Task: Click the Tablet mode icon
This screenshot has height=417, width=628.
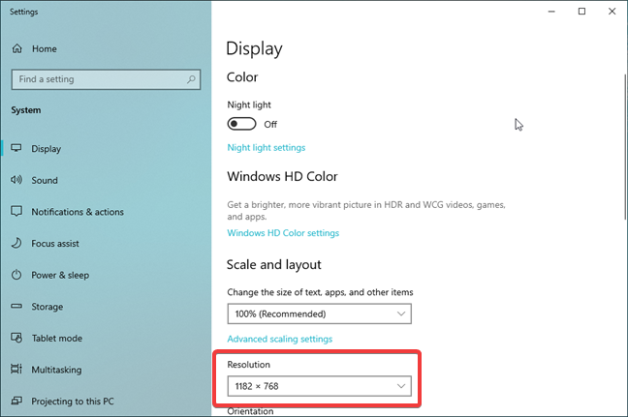Action: point(16,338)
